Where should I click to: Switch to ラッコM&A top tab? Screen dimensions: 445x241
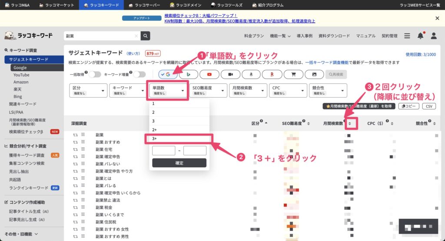pos(17,5)
